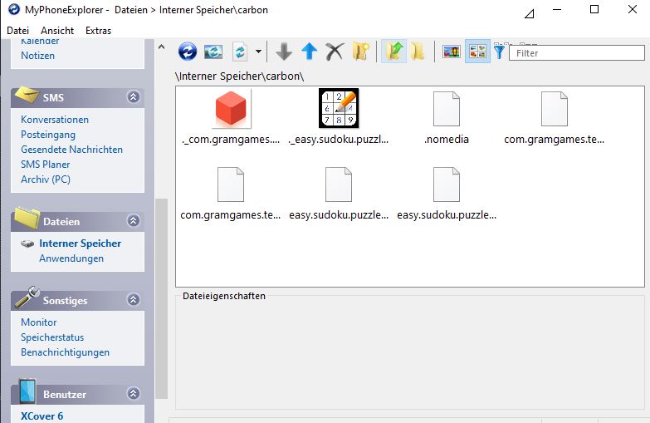650x423 pixels.
Task: Open the Extras menu
Action: pos(98,31)
